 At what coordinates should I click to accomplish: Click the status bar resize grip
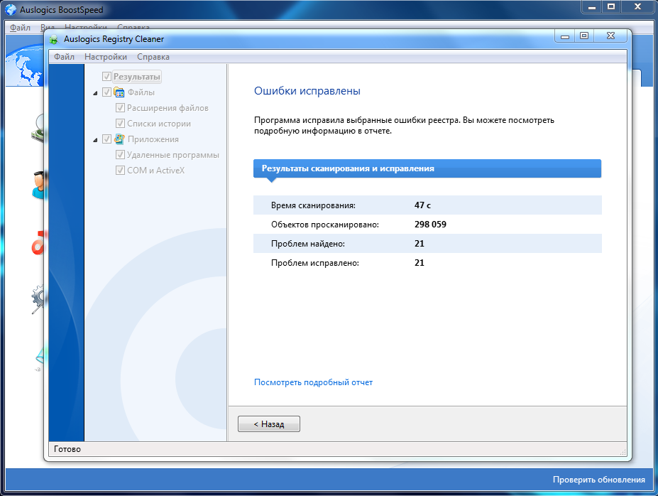coord(623,451)
